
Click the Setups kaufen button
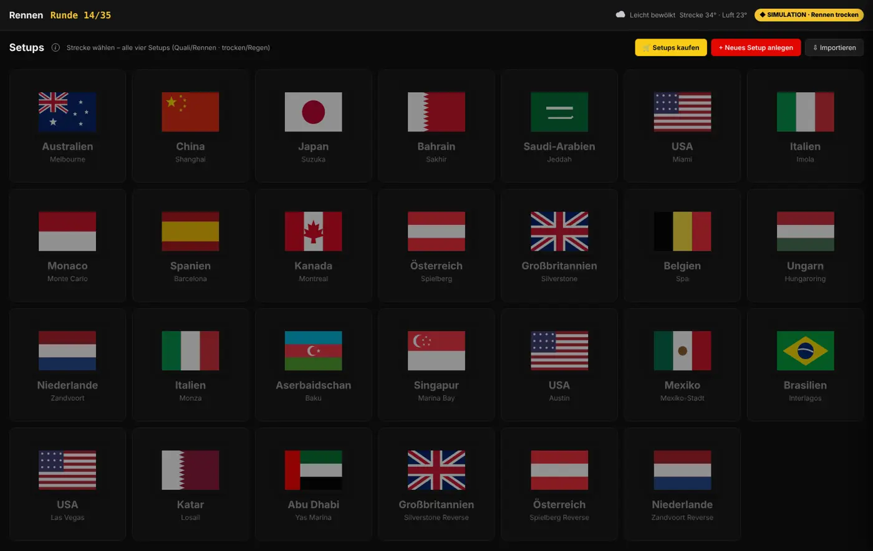(x=671, y=47)
